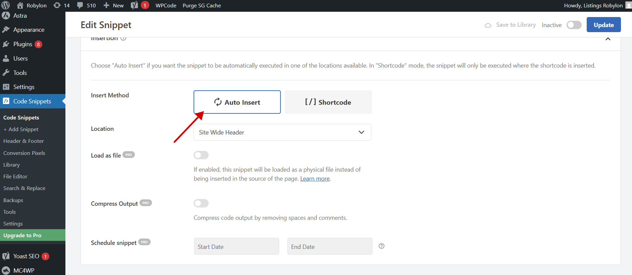
Task: Open File Editor submenu item
Action: pyautogui.click(x=15, y=176)
